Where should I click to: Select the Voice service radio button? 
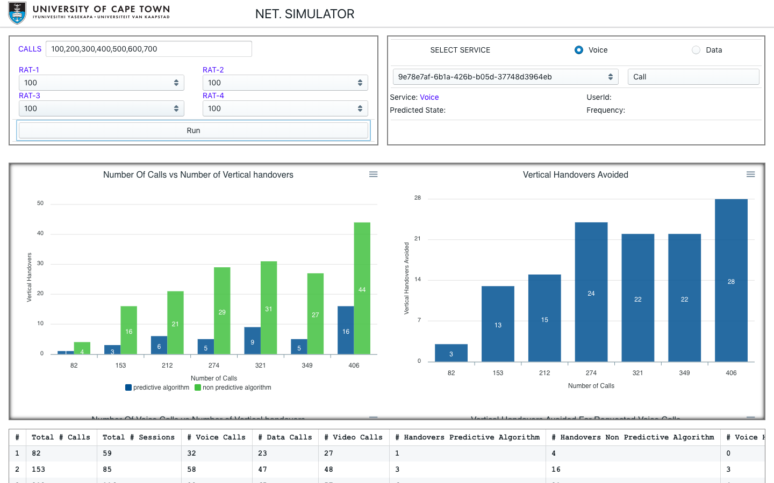point(579,50)
